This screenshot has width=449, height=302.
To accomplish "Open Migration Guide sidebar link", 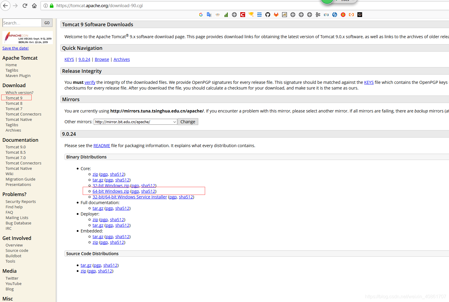I will 20,179.
